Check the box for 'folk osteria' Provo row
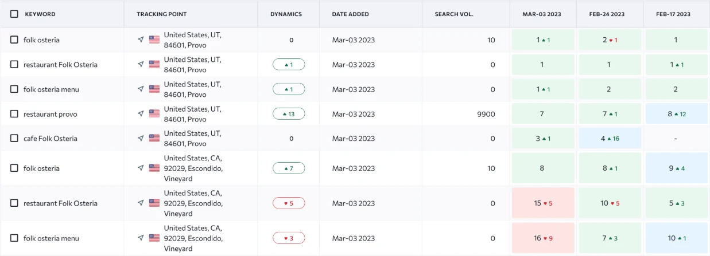 click(14, 40)
